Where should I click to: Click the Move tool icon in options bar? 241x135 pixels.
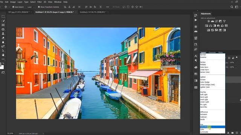click(6, 7)
